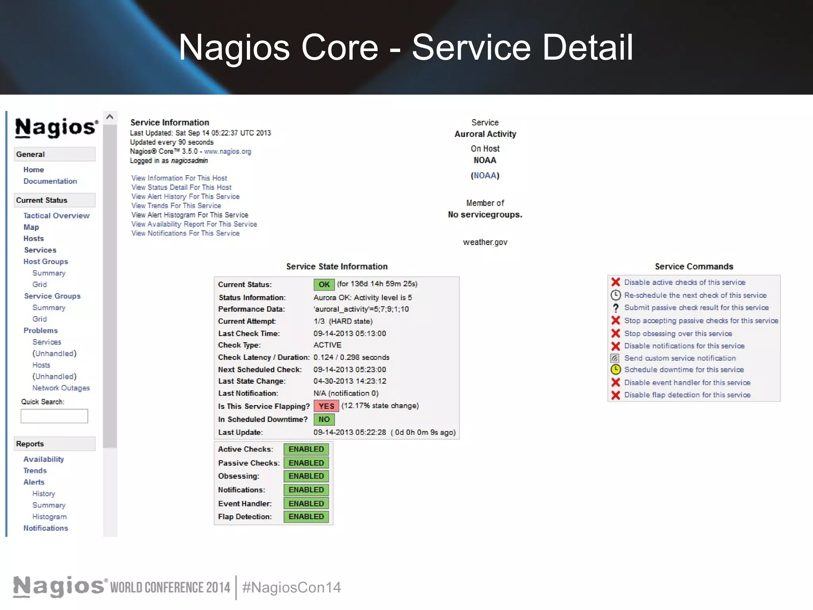
Task: Open Summary under Host Groups
Action: pos(49,273)
